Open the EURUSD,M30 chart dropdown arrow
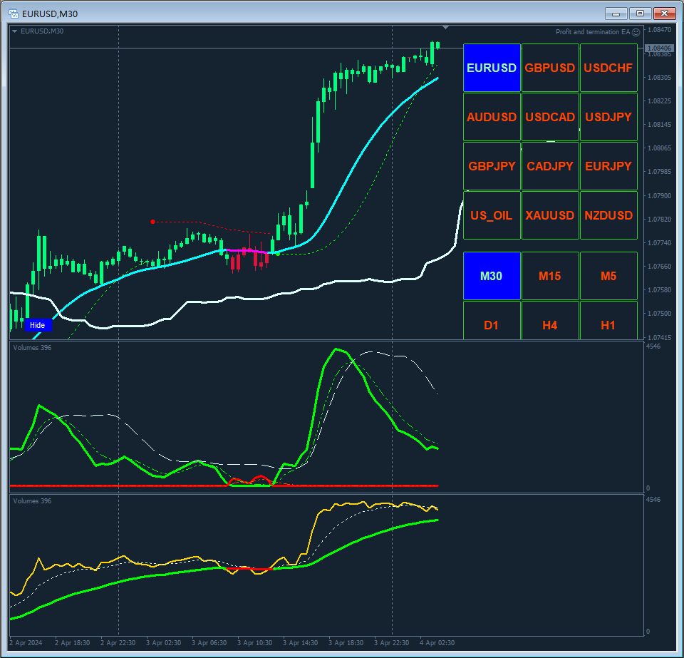 15,31
